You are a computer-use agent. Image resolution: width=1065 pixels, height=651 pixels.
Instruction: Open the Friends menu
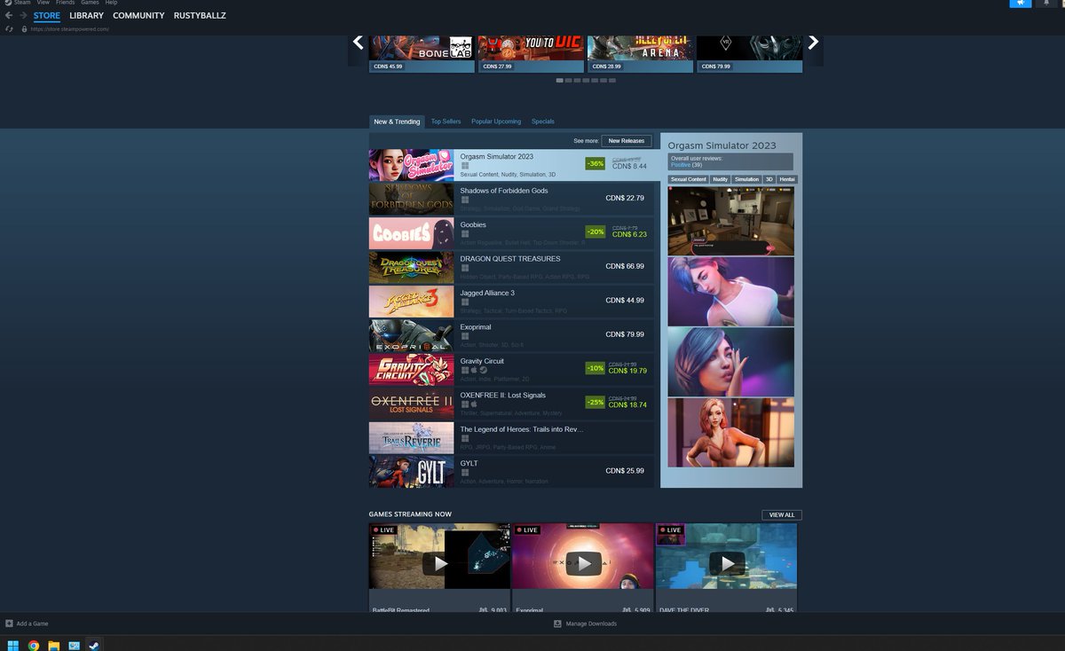(65, 3)
